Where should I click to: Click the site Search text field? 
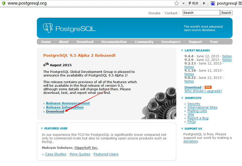(201, 13)
